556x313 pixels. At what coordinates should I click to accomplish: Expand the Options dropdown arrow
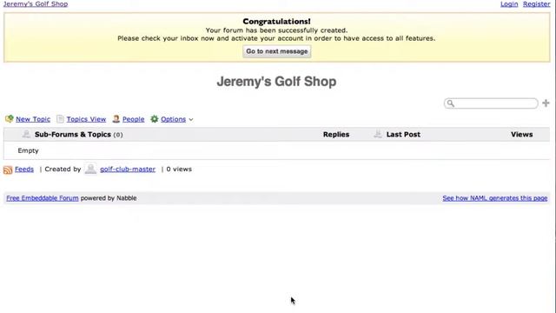(191, 120)
